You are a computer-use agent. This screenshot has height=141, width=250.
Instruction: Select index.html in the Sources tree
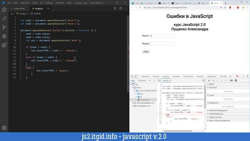click(x=143, y=100)
